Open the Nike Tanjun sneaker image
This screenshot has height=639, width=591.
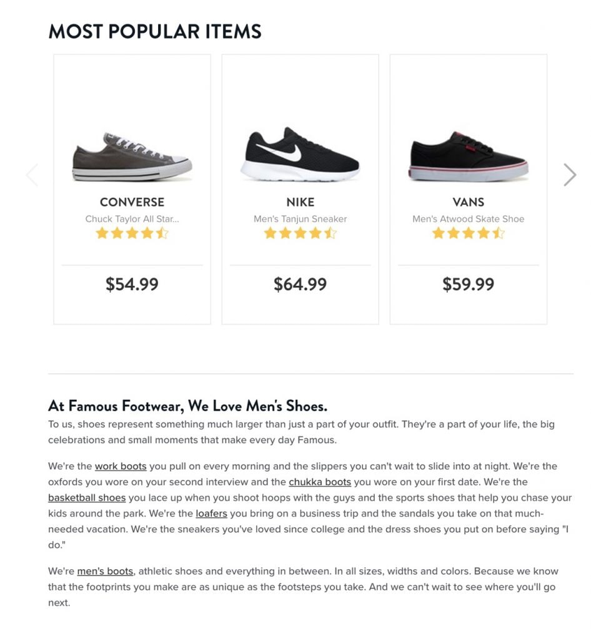(300, 155)
